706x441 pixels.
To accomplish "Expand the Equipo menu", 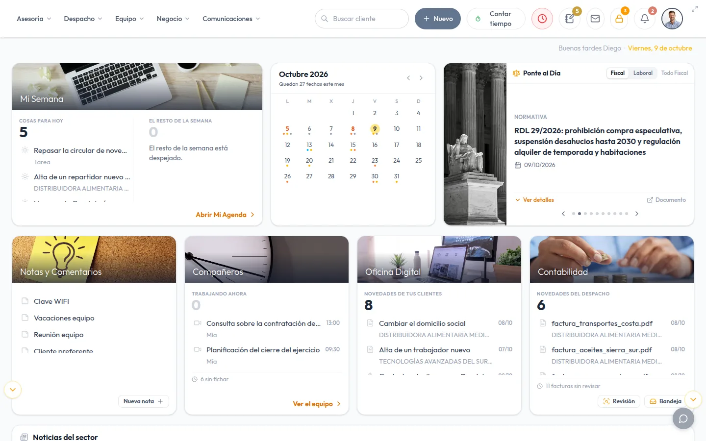I will pos(129,19).
